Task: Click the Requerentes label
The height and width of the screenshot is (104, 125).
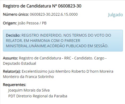Action: click(15, 85)
